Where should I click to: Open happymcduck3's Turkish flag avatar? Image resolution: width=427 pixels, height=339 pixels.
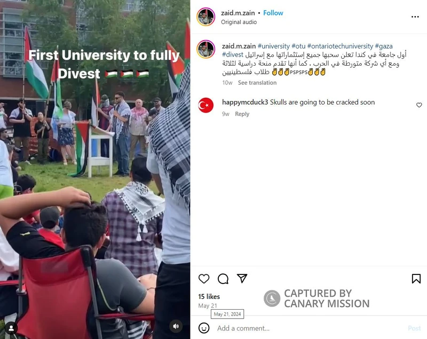(x=206, y=105)
